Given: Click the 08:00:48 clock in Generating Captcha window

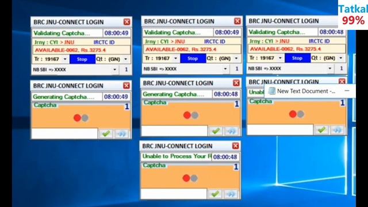Looking at the screenshot, I should coord(226,94).
